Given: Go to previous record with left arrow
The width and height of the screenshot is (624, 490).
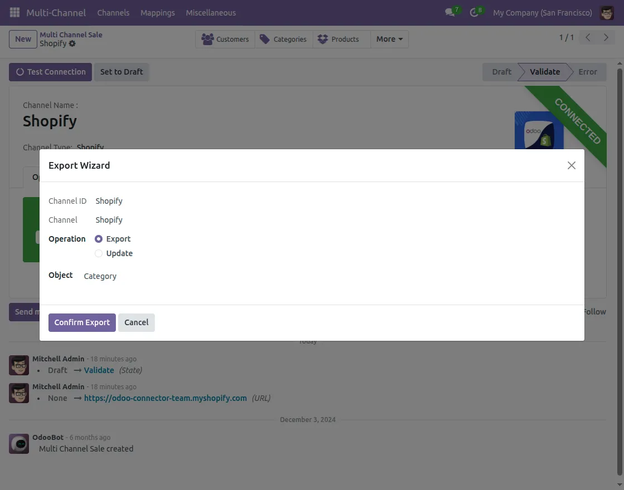Looking at the screenshot, I should (587, 37).
